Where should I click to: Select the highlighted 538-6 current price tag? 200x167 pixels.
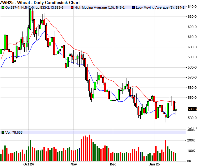coord(192,109)
